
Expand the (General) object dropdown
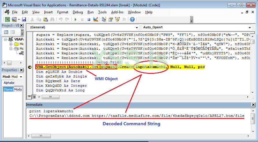click(x=137, y=27)
